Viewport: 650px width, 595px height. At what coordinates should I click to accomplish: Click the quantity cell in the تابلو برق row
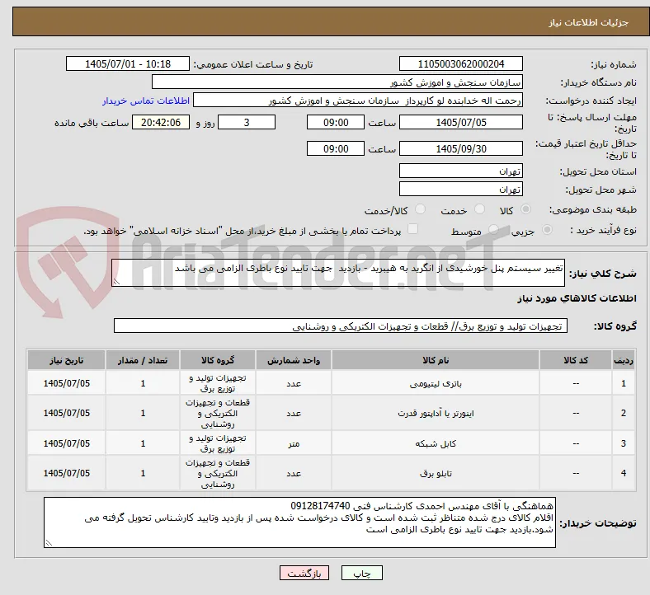coord(143,473)
